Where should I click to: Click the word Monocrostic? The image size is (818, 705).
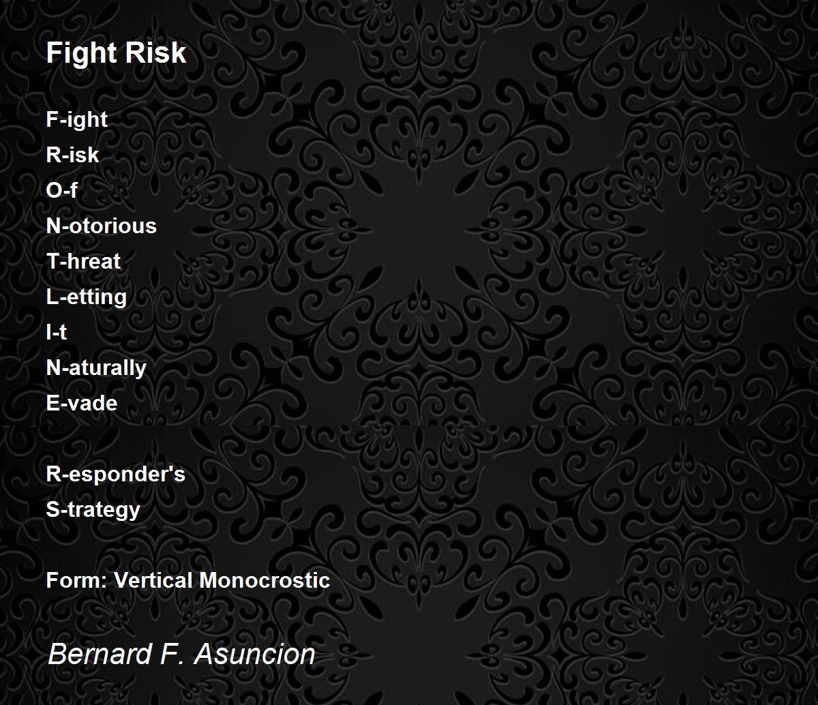264,580
